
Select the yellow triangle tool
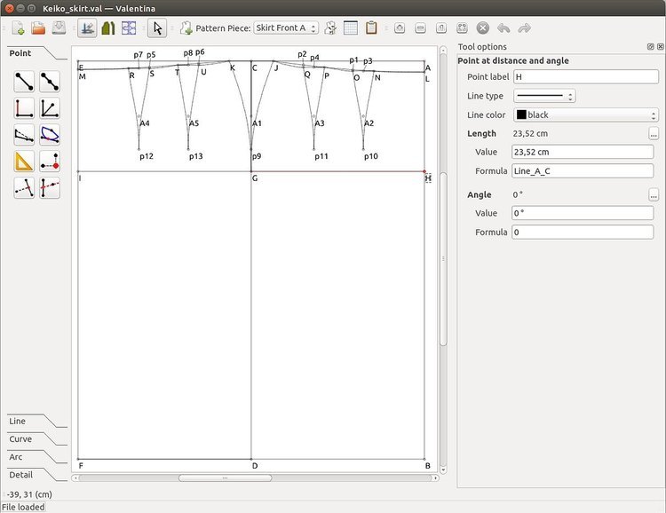[x=24, y=162]
